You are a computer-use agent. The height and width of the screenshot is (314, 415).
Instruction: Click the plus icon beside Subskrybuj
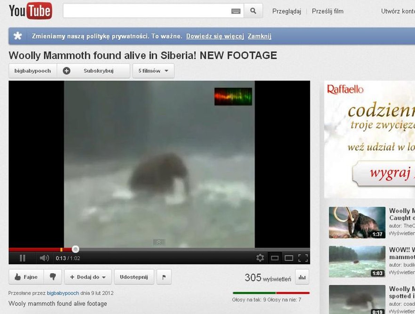(x=66, y=71)
